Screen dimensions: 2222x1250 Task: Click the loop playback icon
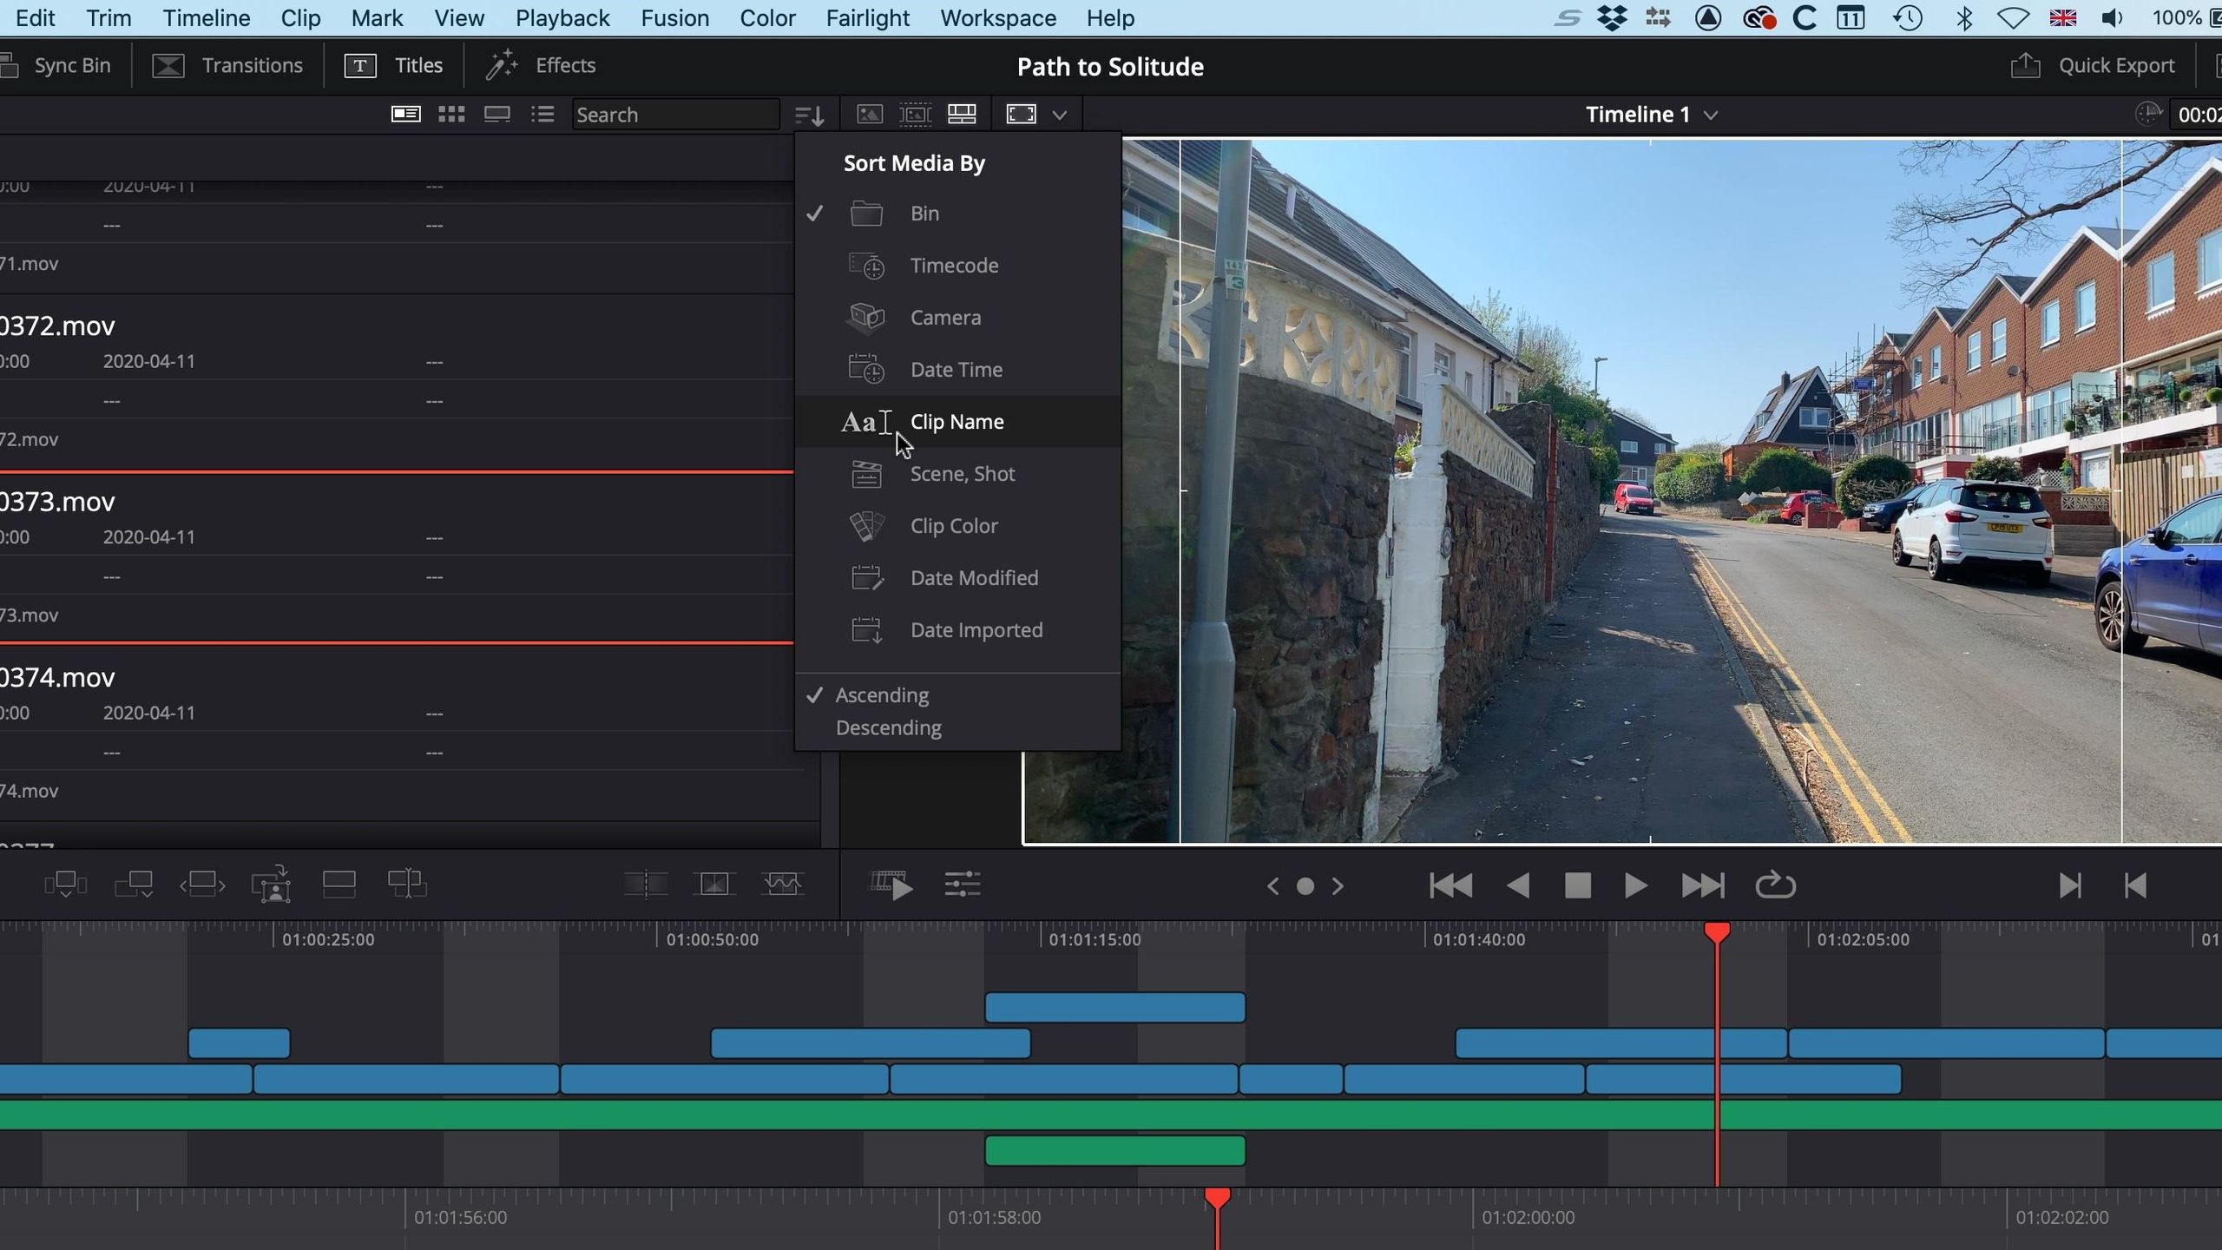point(1775,885)
